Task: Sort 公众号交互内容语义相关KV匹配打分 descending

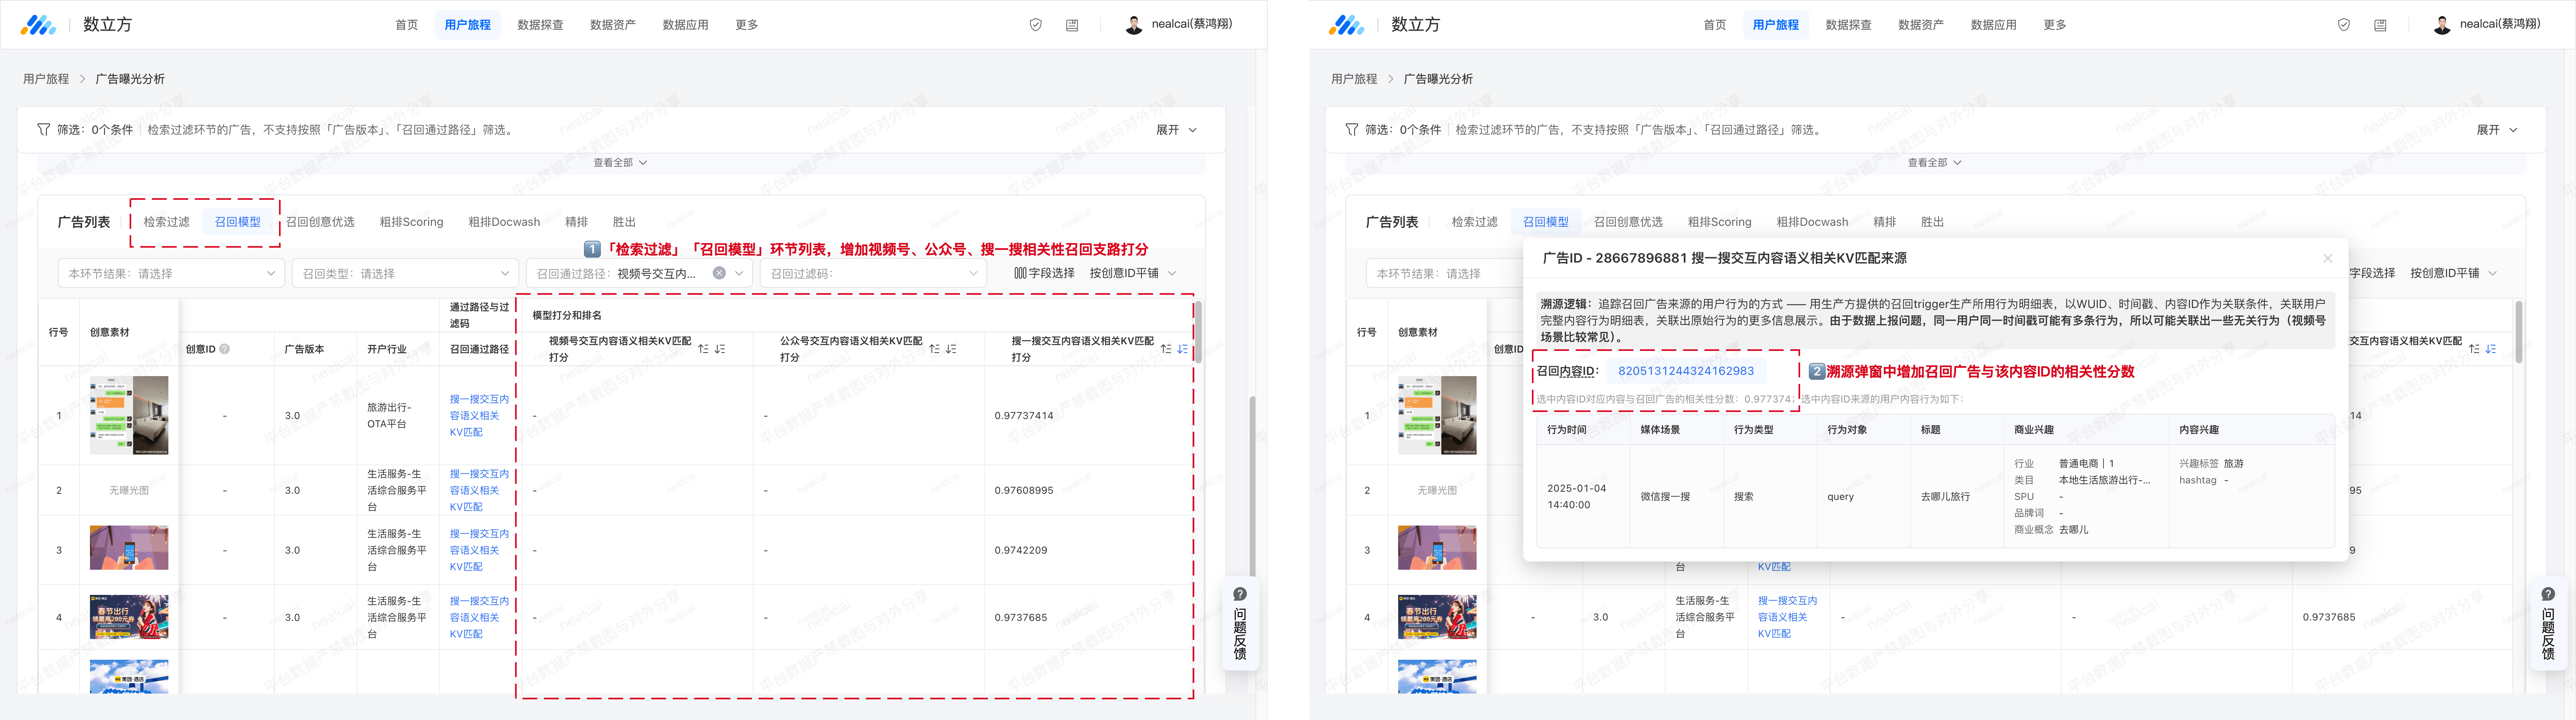Action: click(951, 349)
